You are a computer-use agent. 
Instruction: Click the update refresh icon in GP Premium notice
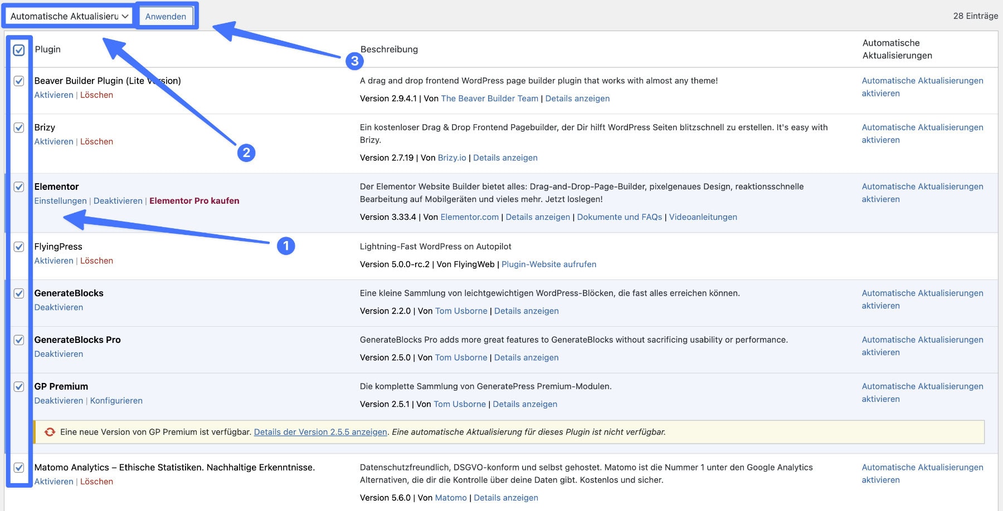click(x=49, y=431)
